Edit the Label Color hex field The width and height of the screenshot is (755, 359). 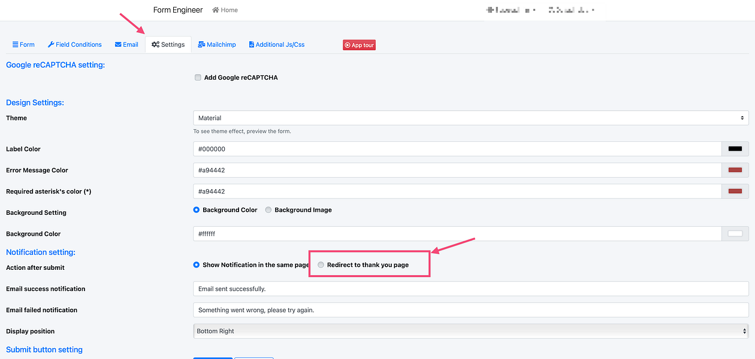click(457, 149)
